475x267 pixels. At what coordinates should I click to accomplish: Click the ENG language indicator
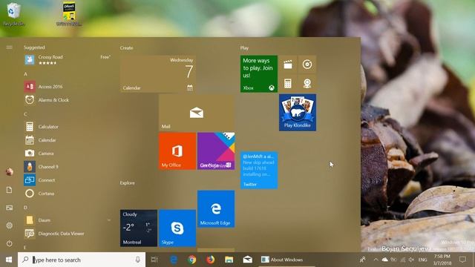pos(422,260)
